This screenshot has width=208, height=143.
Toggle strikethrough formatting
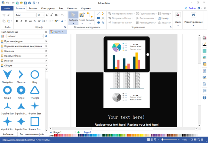pyautogui.click(x=30, y=21)
